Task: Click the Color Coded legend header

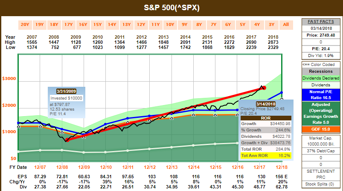Action: click(321, 65)
